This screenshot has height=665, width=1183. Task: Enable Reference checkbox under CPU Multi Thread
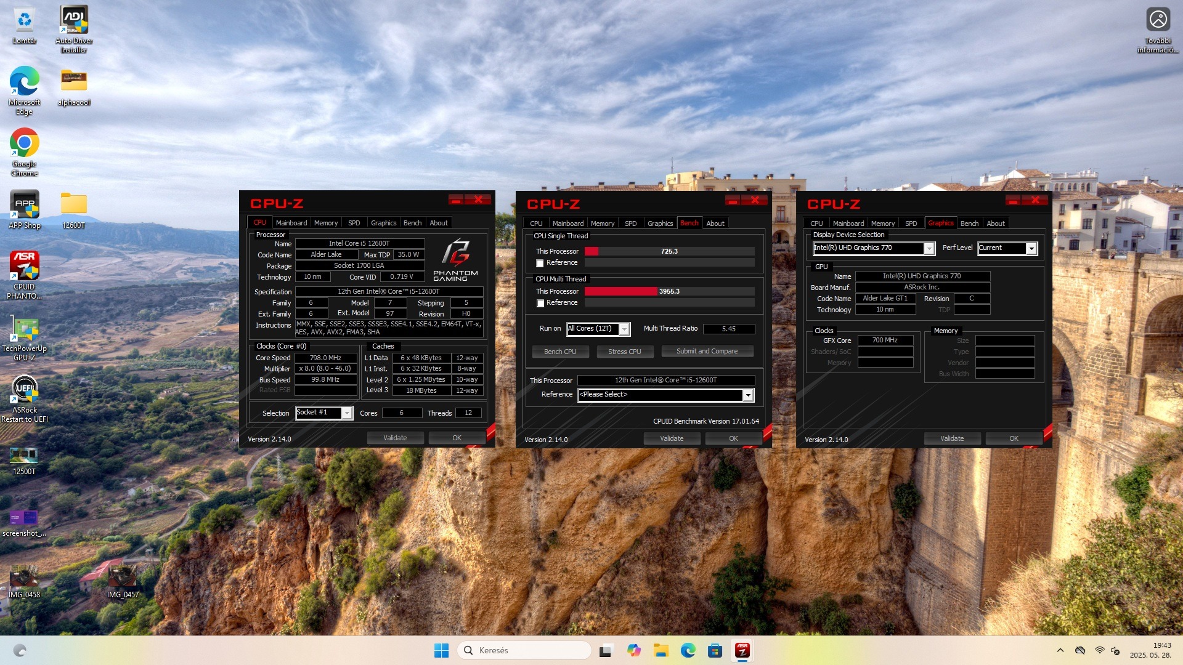click(x=540, y=303)
